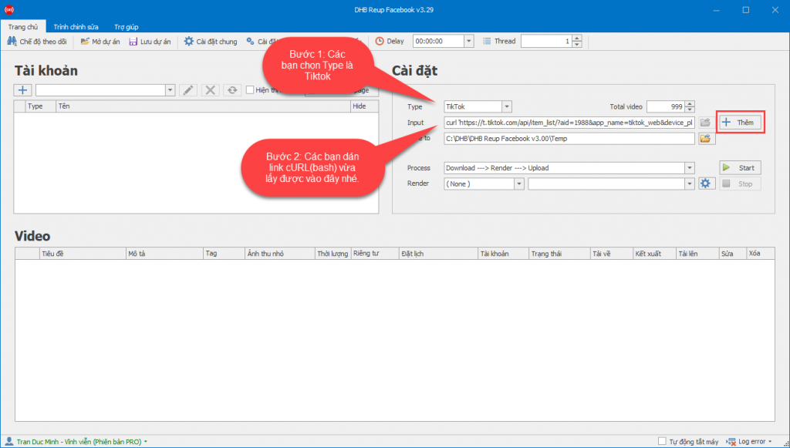The width and height of the screenshot is (790, 448).
Task: Decrease Thread count with down arrow
Action: pyautogui.click(x=577, y=44)
